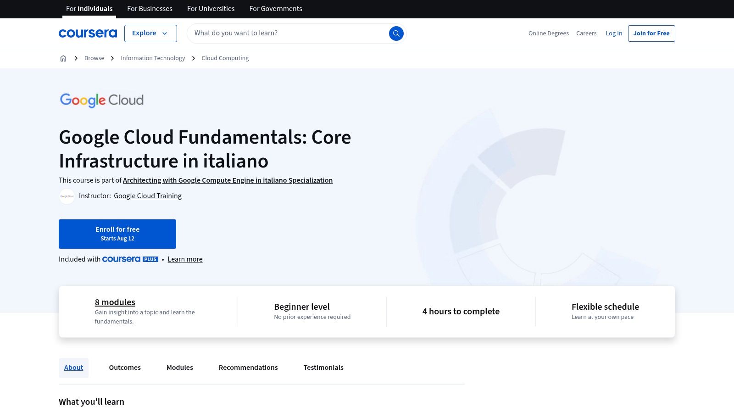
Task: Open the Architecting with Google Compute Engine Specialization link
Action: click(x=228, y=180)
